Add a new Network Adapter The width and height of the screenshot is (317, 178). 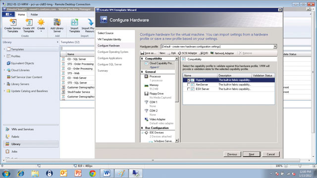pos(222,53)
